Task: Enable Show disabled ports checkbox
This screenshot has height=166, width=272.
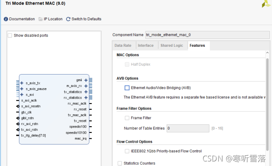Action: (10, 36)
